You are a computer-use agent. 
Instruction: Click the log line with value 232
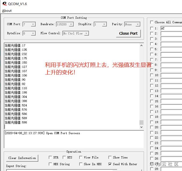[x=16, y=54]
